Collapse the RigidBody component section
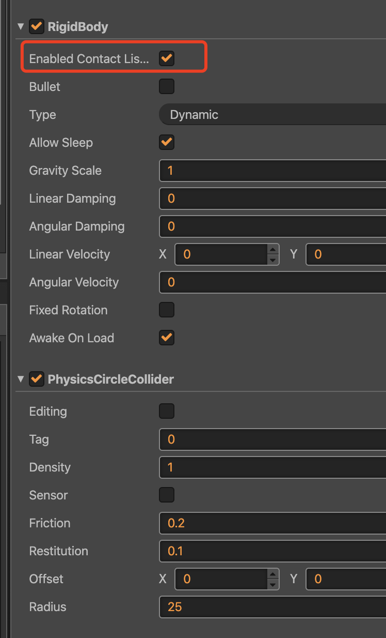This screenshot has height=638, width=386. 21,26
